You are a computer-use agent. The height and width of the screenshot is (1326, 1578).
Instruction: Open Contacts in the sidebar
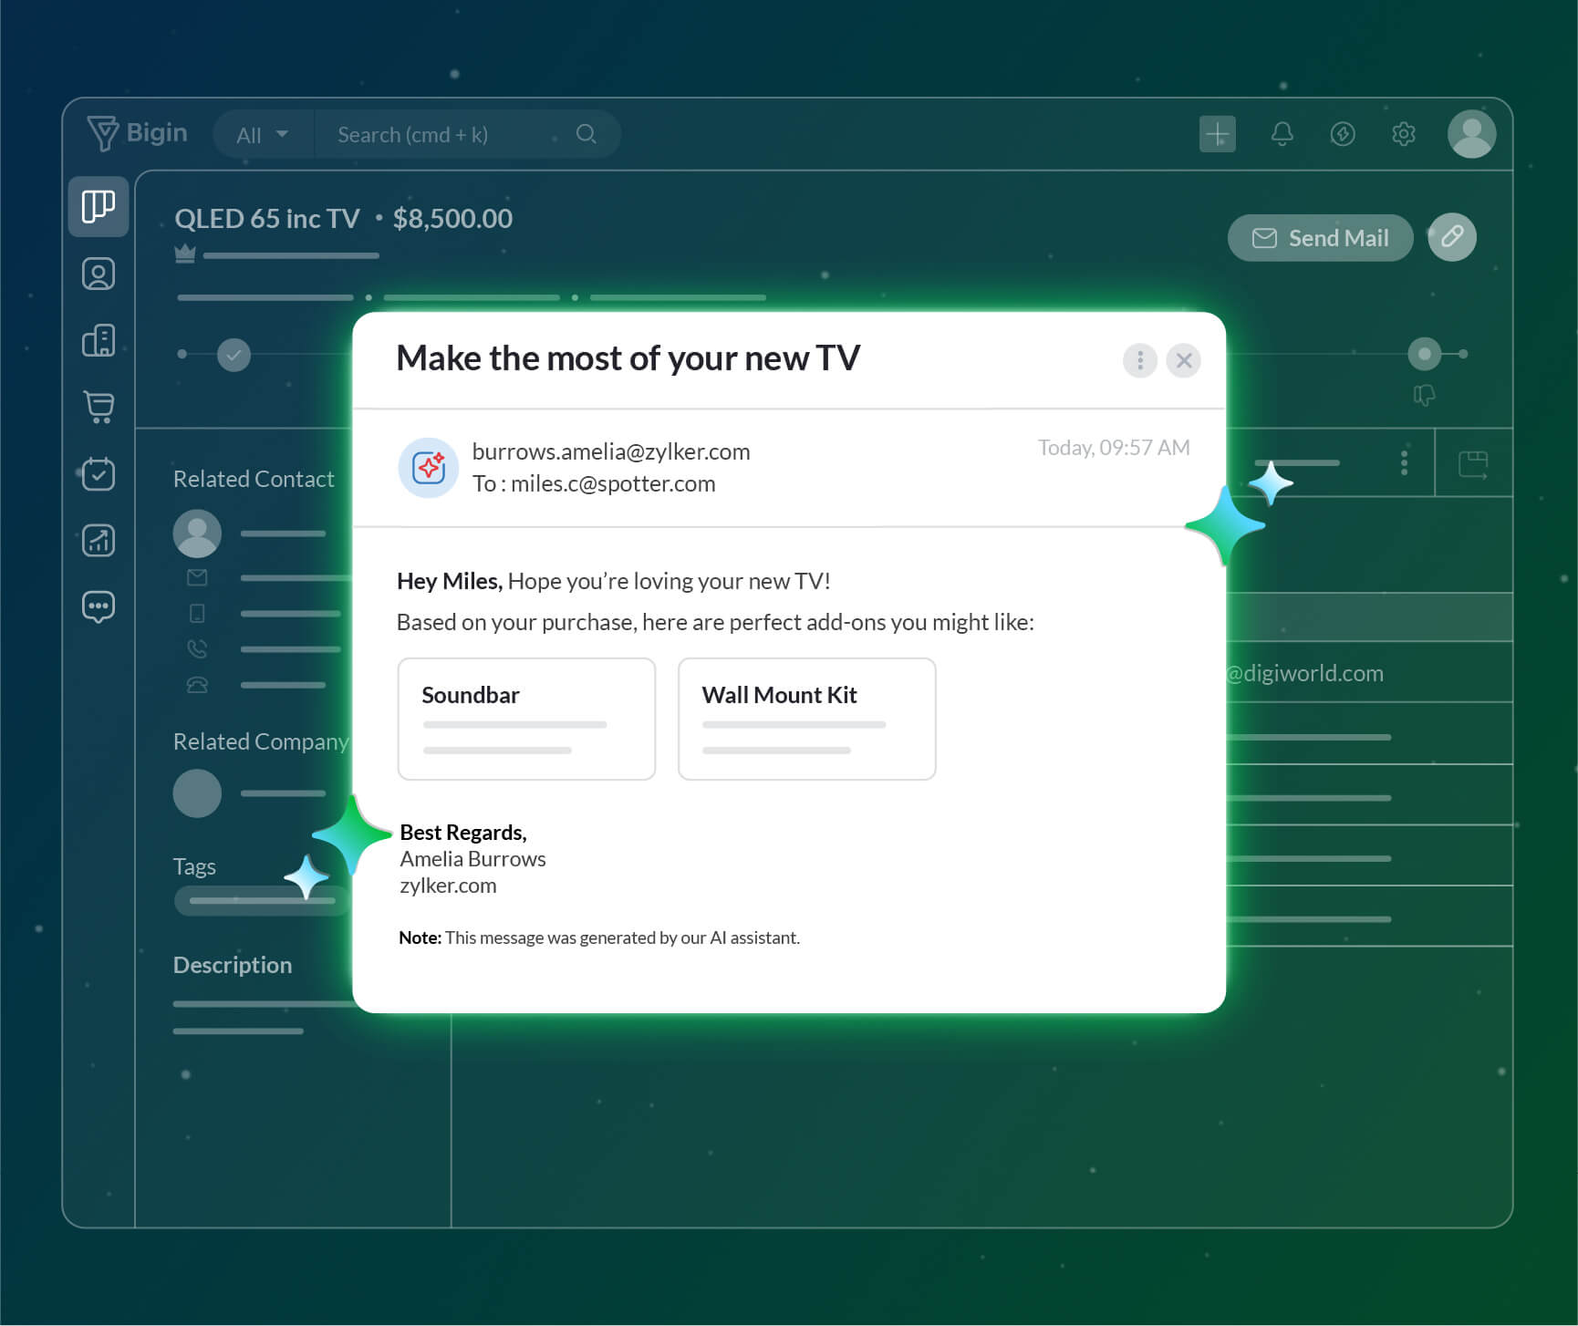pos(99,274)
